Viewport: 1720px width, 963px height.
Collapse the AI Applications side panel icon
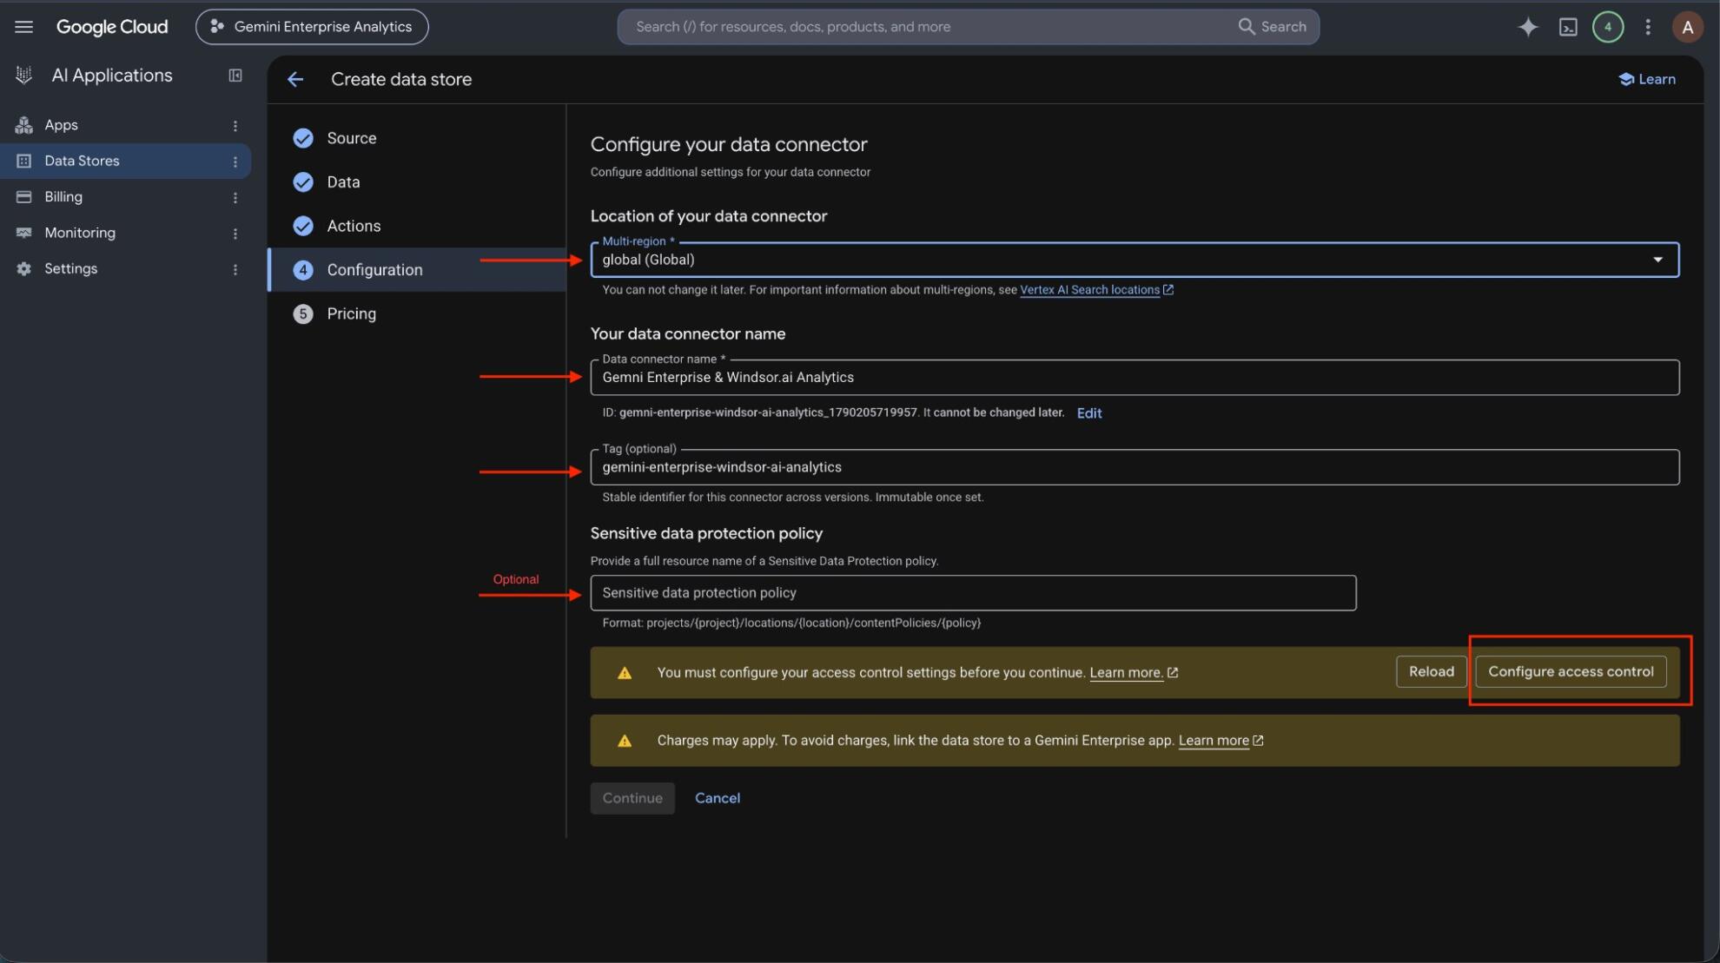(235, 76)
